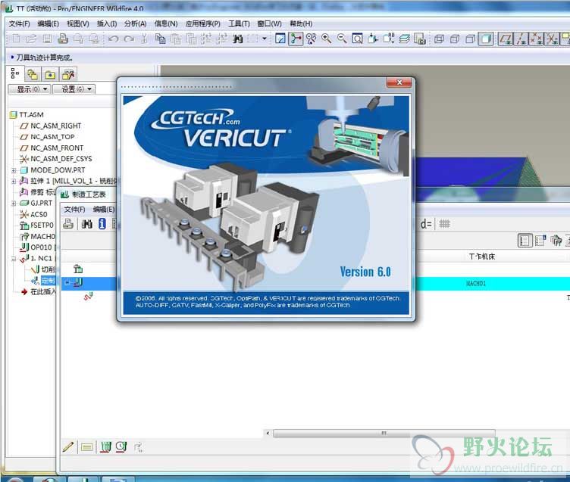Select No Hidden display style icon

[x=471, y=39]
